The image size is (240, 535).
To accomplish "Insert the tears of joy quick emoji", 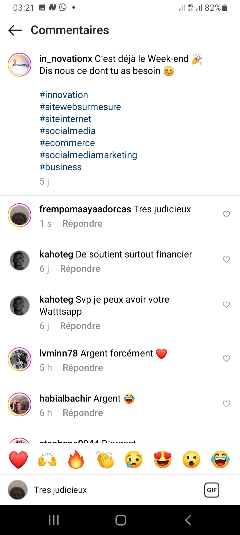I will (220, 459).
